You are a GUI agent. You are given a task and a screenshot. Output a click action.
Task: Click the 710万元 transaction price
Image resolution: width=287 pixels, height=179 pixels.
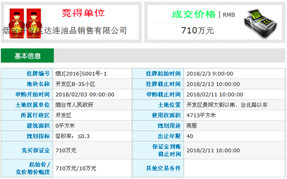198,31
